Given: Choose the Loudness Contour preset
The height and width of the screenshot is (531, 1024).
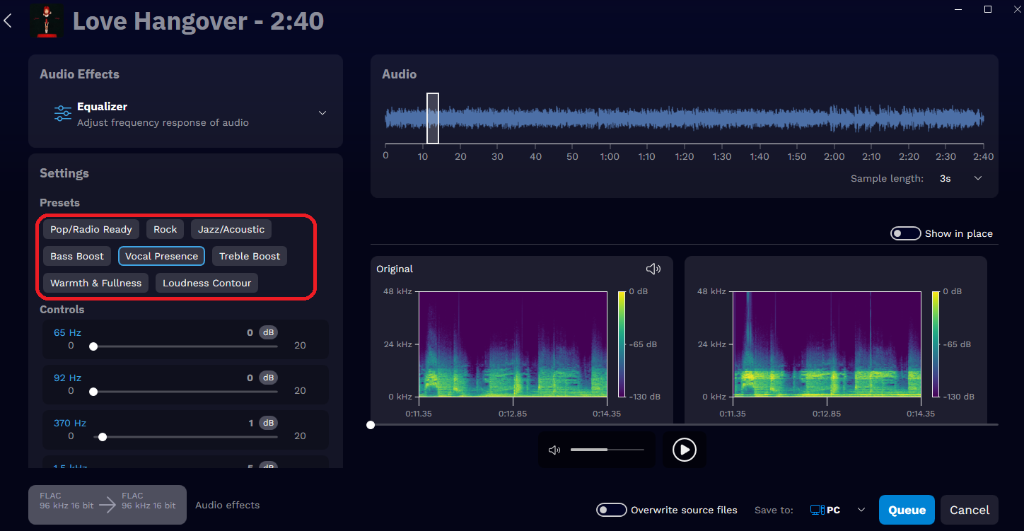Looking at the screenshot, I should [206, 282].
